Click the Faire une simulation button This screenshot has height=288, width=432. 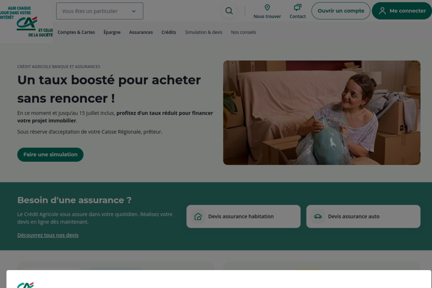50,155
